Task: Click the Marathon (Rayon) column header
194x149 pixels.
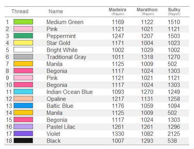Action: coord(147,12)
